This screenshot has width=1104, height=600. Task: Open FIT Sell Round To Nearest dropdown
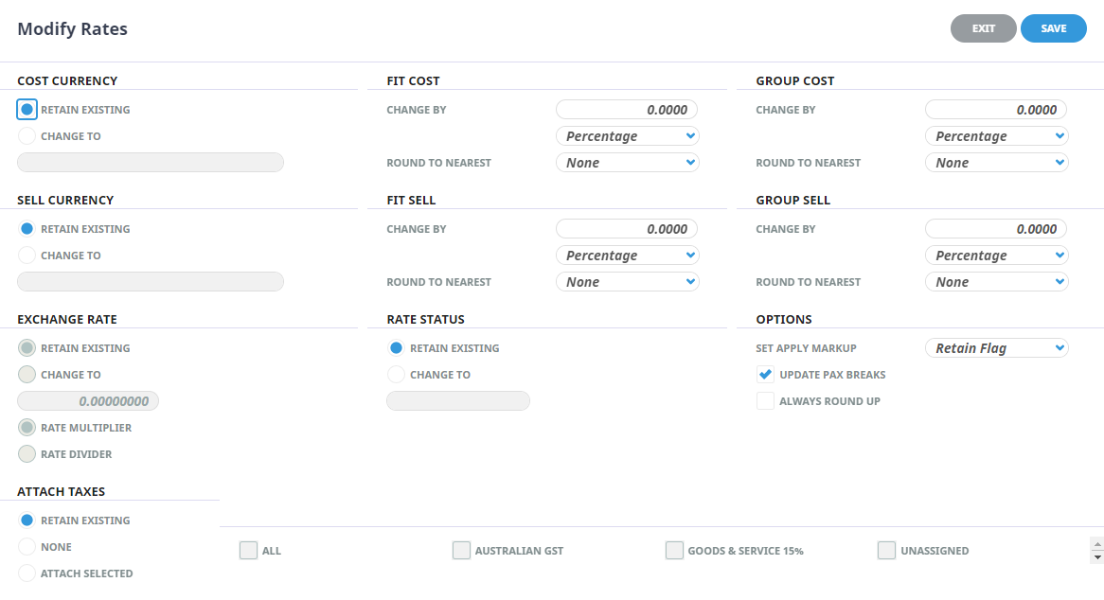click(x=627, y=282)
